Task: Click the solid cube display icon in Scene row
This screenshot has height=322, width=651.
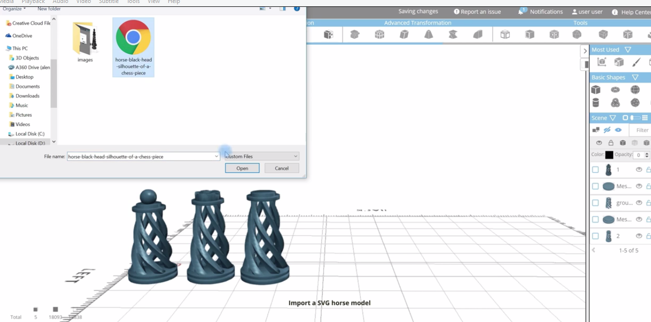Action: click(623, 143)
